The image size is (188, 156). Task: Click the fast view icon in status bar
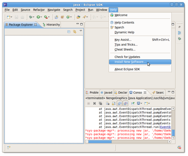9,147
